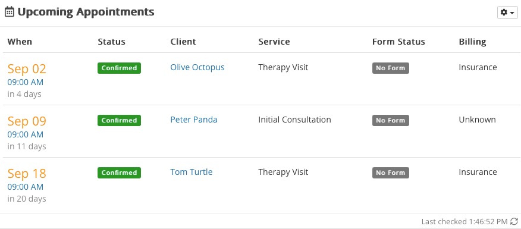Open Olive Octopus client profile
521x229 pixels.
click(197, 67)
